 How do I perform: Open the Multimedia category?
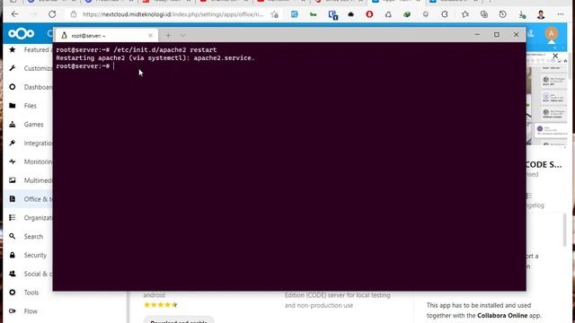pos(29,180)
